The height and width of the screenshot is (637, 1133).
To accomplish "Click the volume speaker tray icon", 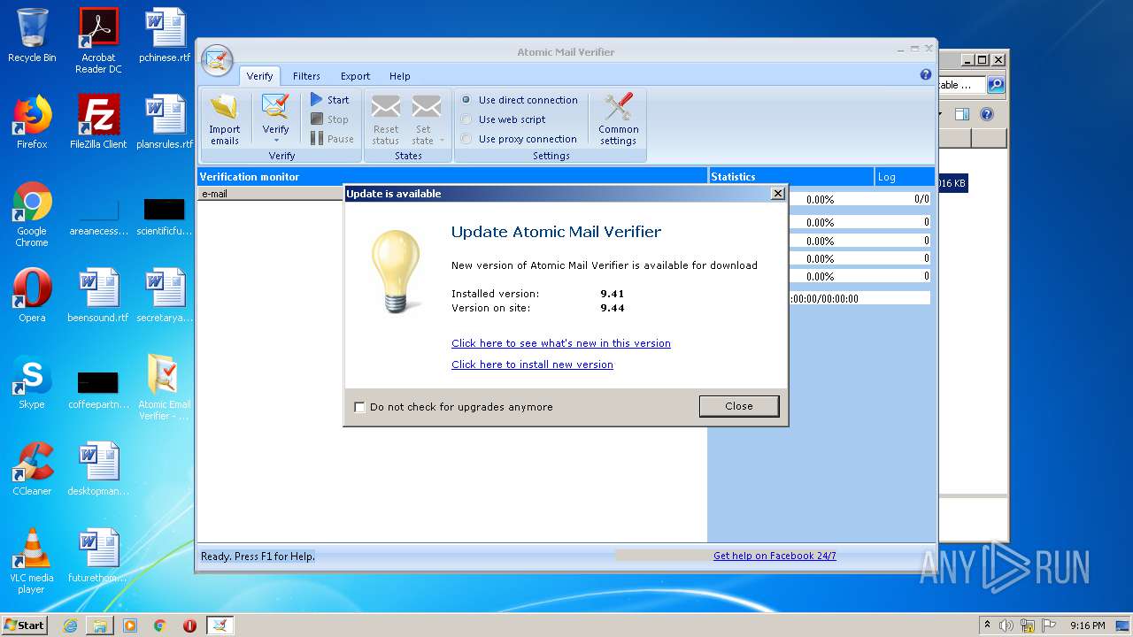I will [1006, 625].
